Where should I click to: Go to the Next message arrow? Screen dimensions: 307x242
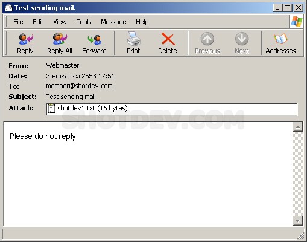(242, 39)
